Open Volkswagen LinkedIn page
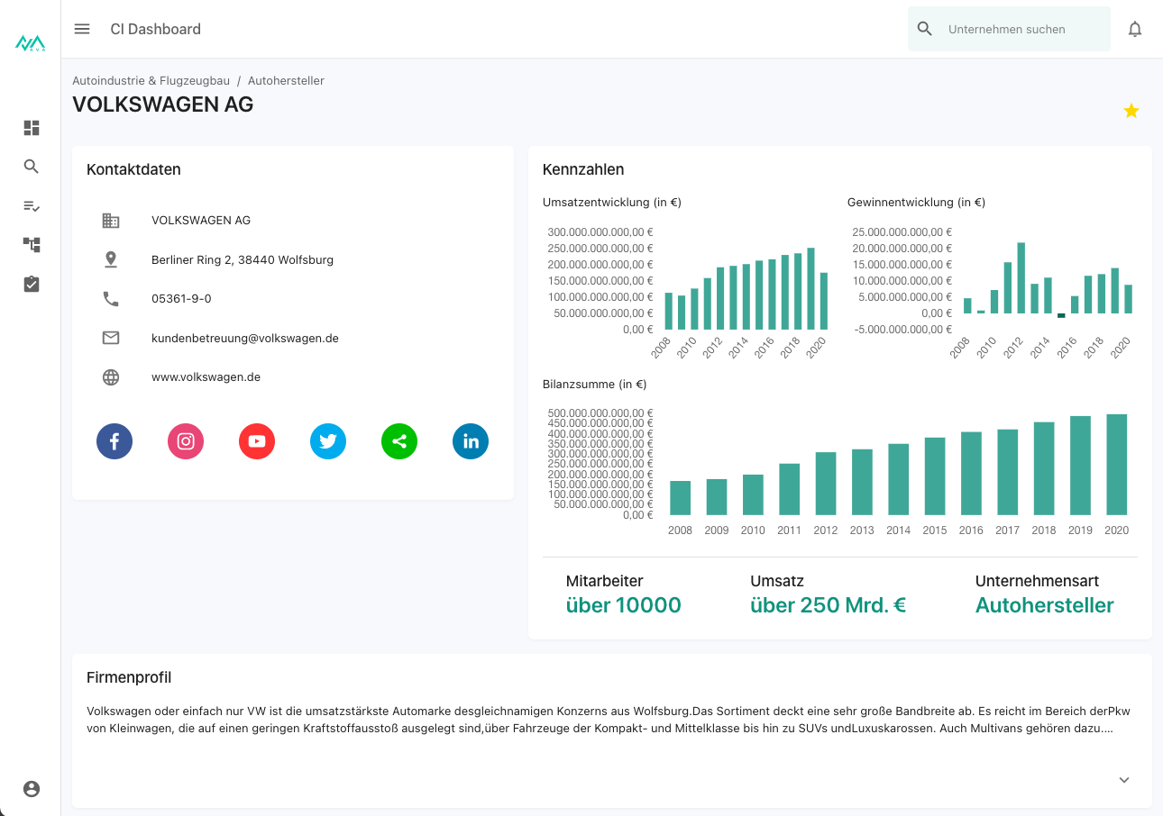The image size is (1163, 816). 471,441
